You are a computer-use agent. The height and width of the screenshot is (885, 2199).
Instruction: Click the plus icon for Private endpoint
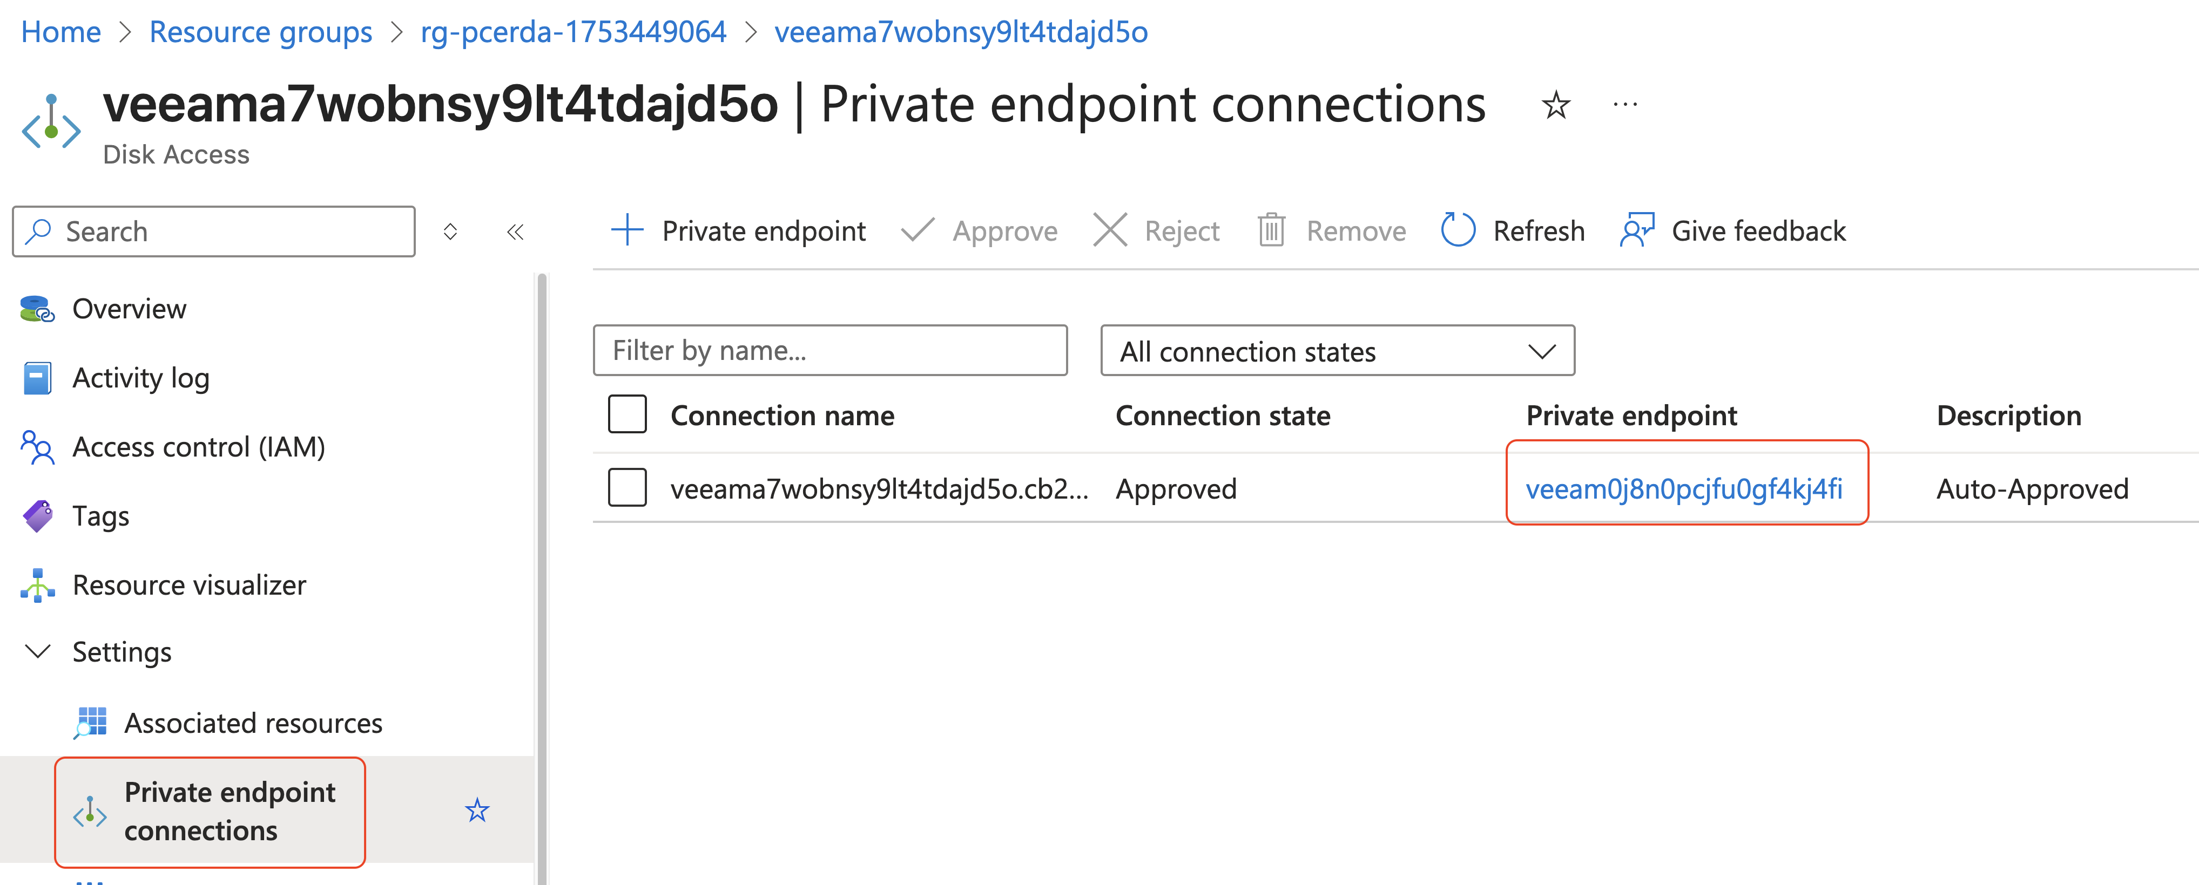click(628, 230)
